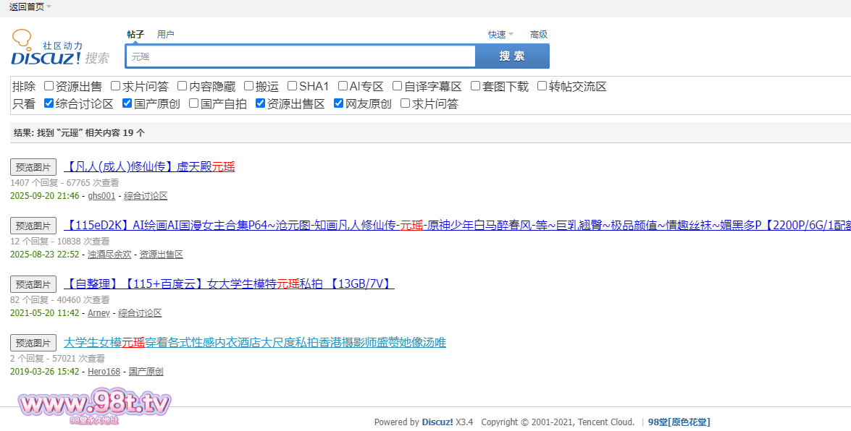Click 预览图片 for the post by ghs001
Viewport: 851px width, 431px height.
[33, 167]
